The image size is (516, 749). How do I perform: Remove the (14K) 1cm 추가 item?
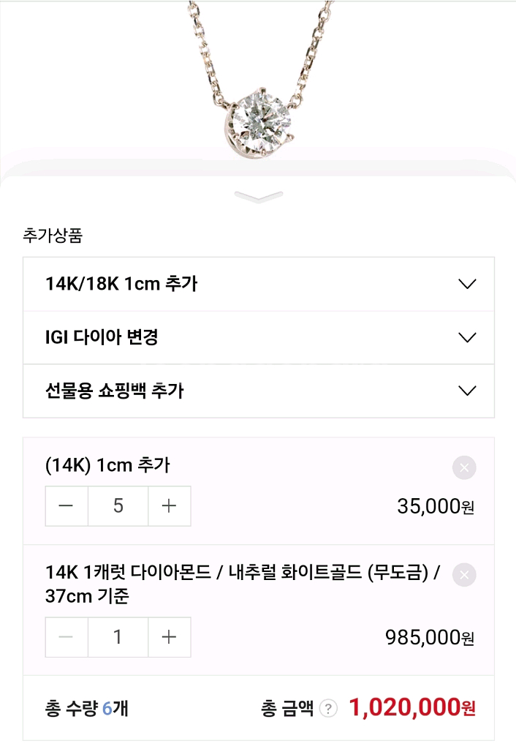[464, 467]
